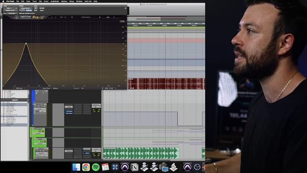This screenshot has width=307, height=173.
Task: Open the factory default preset dropdown
Action: click(25, 8)
